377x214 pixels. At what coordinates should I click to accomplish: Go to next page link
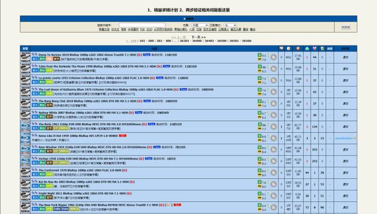coord(199,37)
